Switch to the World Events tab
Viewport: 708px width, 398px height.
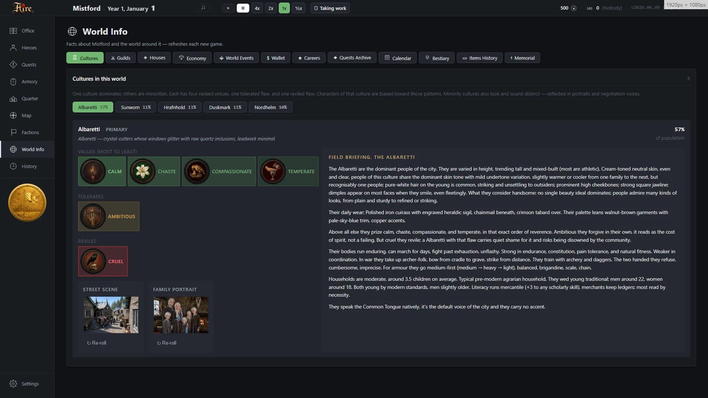pos(236,58)
